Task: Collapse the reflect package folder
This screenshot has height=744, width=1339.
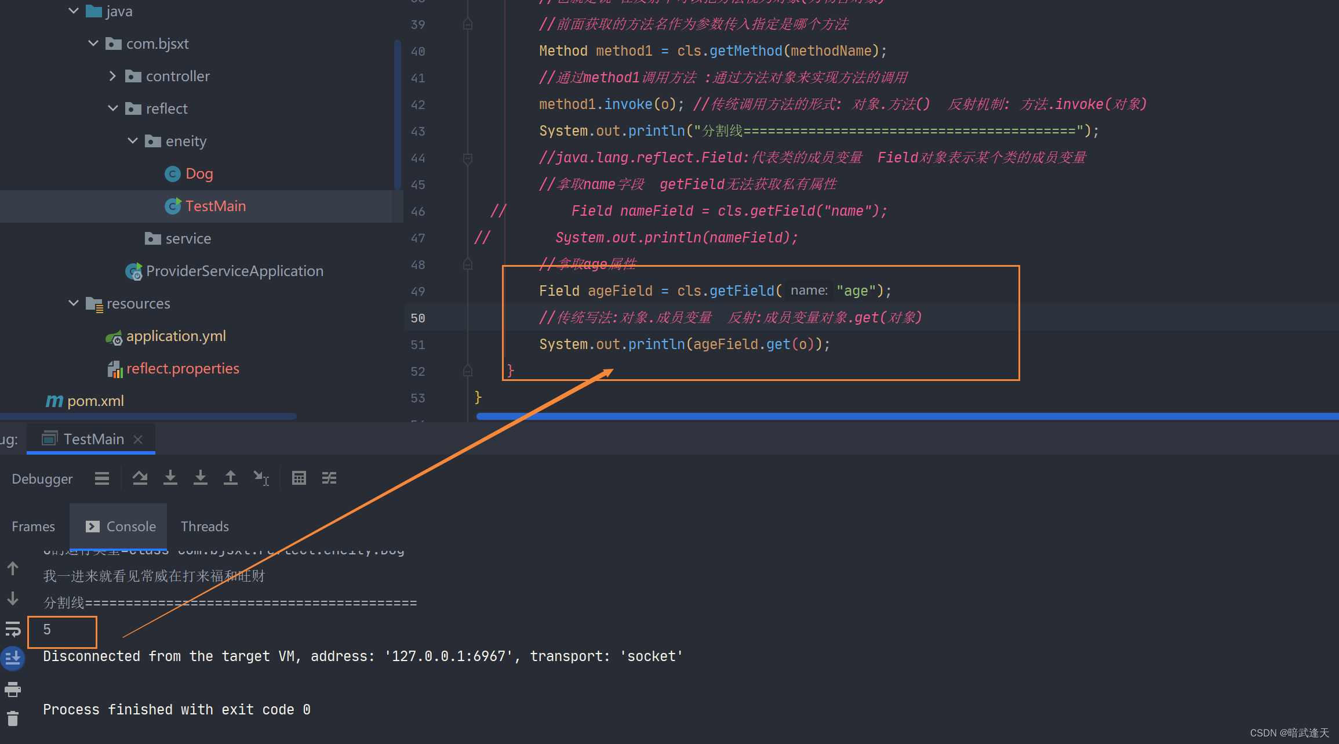Action: pyautogui.click(x=113, y=108)
